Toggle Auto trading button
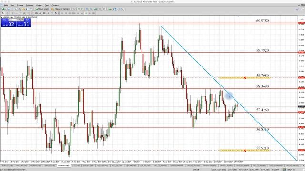Screen dimensions: 305x171 pos(62,9)
